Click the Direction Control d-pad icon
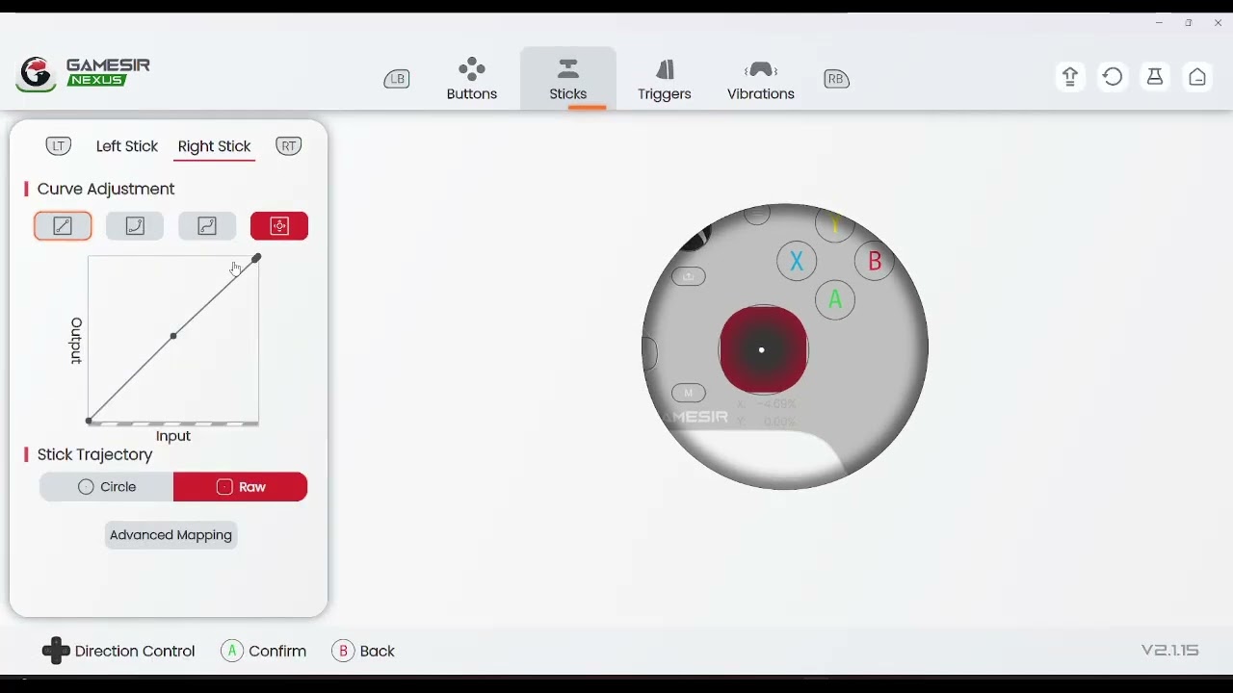 coord(56,651)
